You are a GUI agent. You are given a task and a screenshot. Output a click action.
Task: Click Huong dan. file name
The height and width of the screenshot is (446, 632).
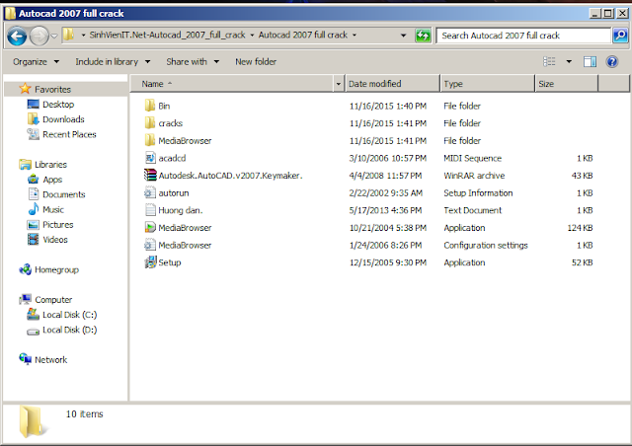click(x=180, y=210)
